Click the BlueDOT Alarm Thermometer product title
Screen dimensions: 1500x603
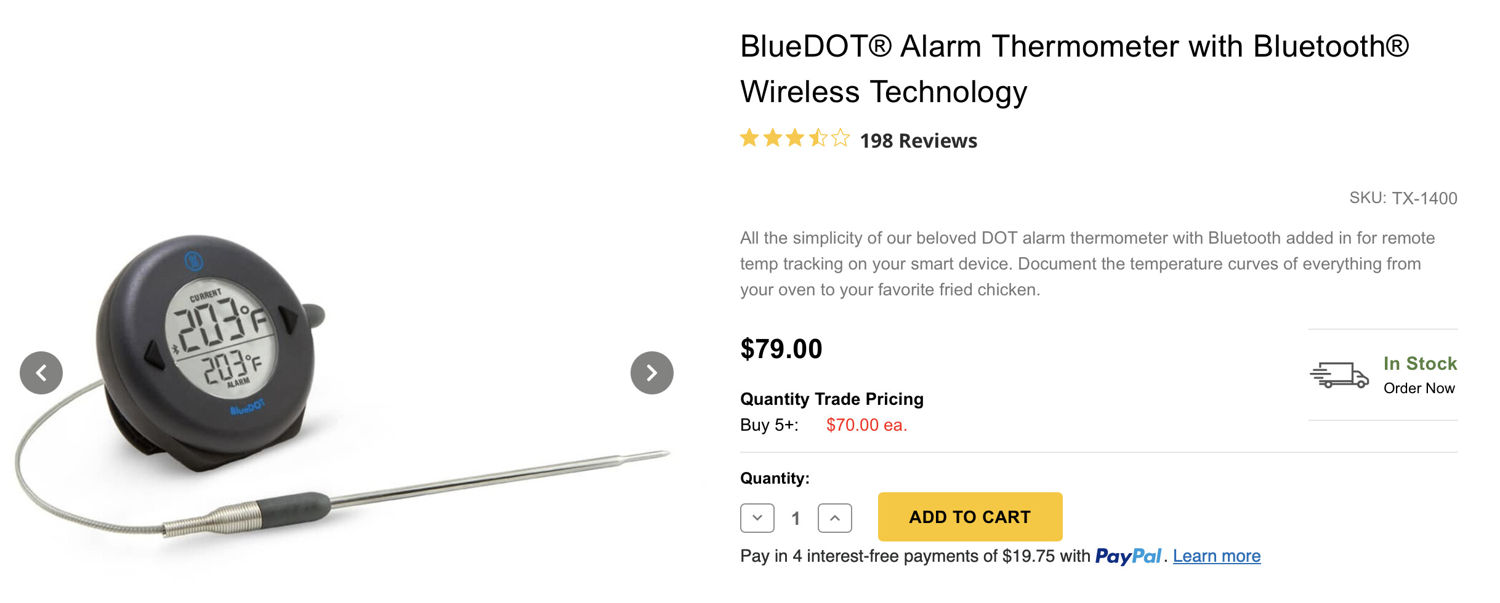(x=1074, y=69)
